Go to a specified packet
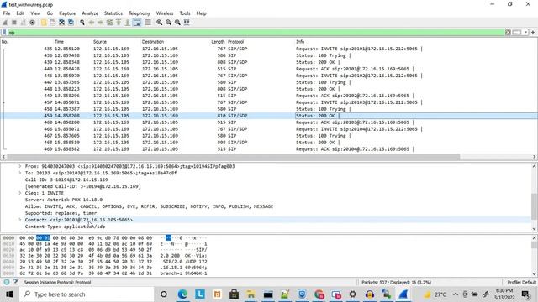Viewport: 538px width, 302px height. 109,23
